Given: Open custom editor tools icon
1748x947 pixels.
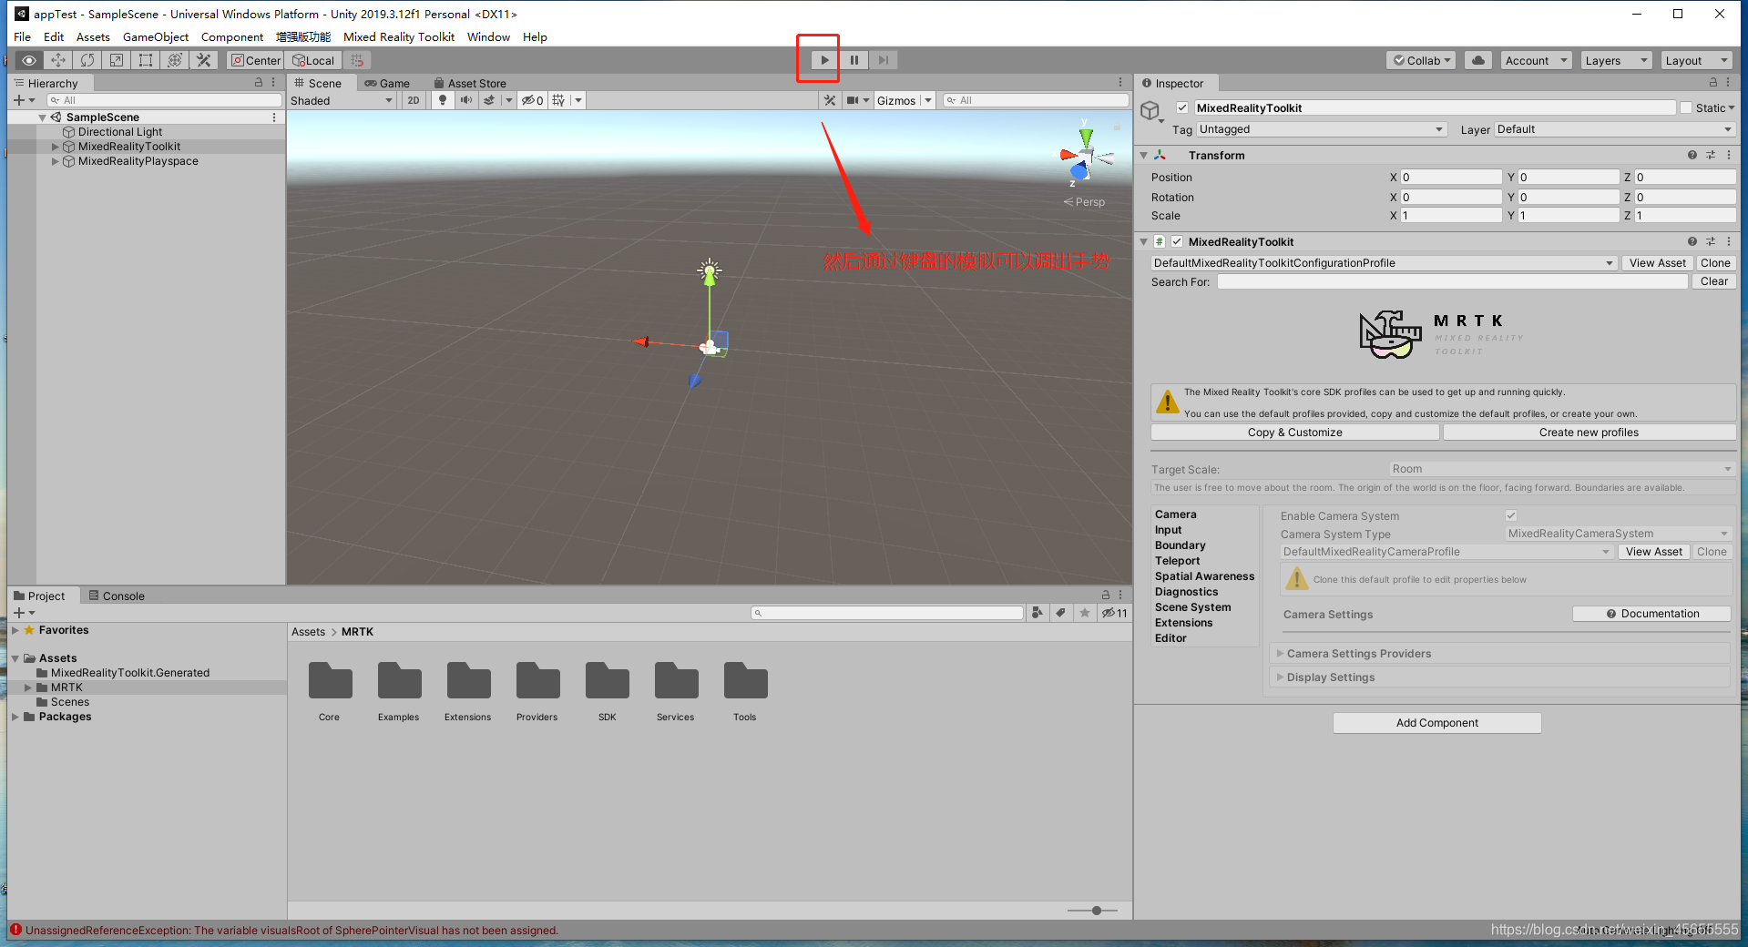Looking at the screenshot, I should coord(204,60).
